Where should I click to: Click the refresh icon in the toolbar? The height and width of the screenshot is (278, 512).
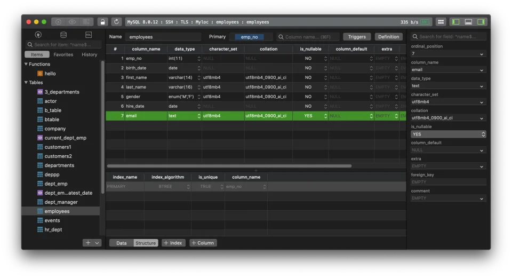click(116, 22)
